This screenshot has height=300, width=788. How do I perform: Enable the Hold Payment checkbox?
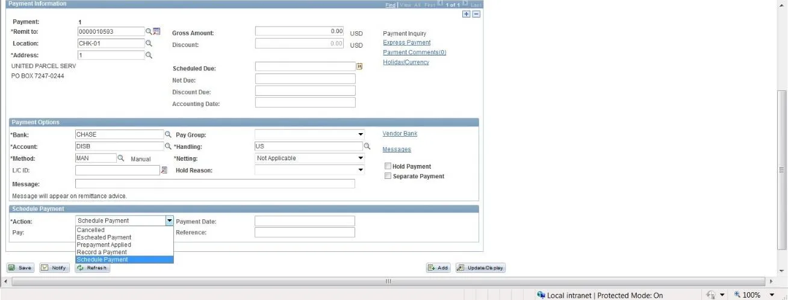pos(388,166)
